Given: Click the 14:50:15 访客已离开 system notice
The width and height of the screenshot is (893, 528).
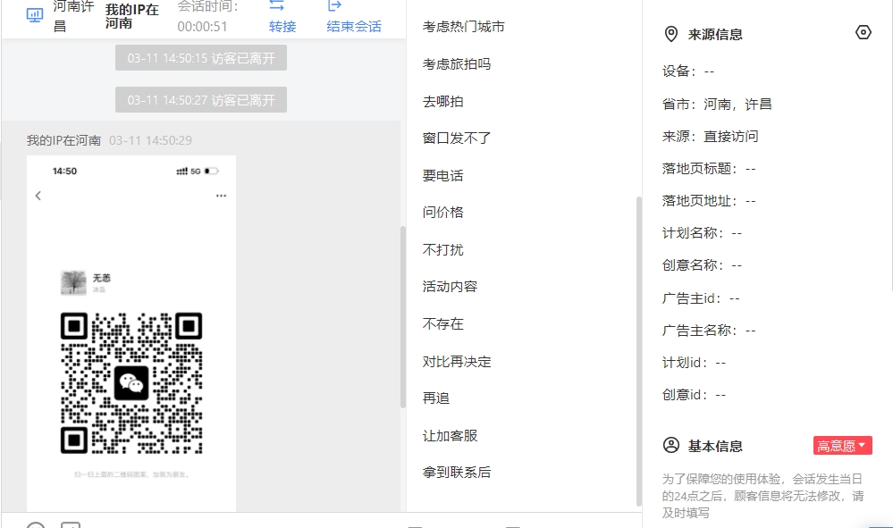Looking at the screenshot, I should click(x=201, y=58).
